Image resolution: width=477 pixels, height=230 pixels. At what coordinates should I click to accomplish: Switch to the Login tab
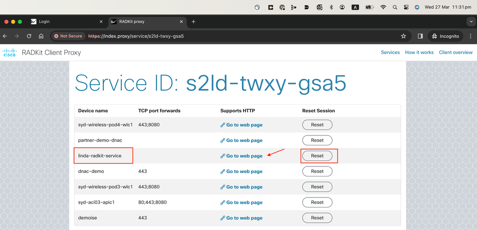pos(67,22)
